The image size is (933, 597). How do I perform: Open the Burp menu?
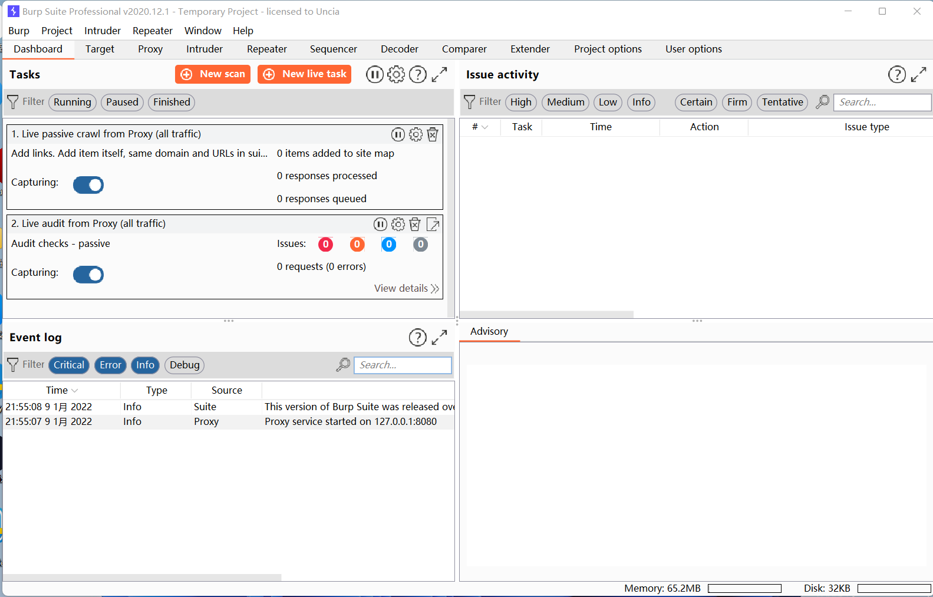pyautogui.click(x=19, y=31)
